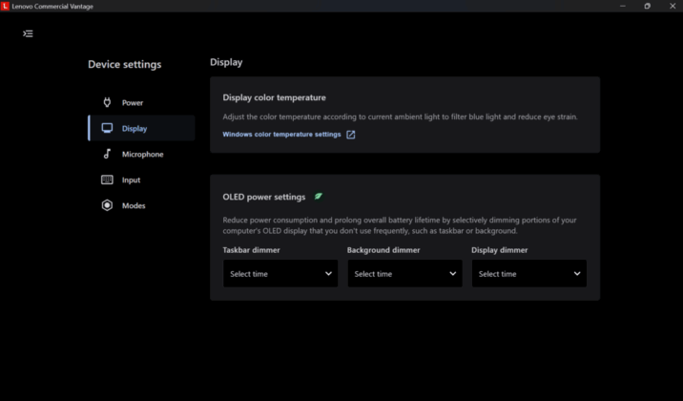
Task: Click the Power plug icon in sidebar
Action: click(x=107, y=102)
